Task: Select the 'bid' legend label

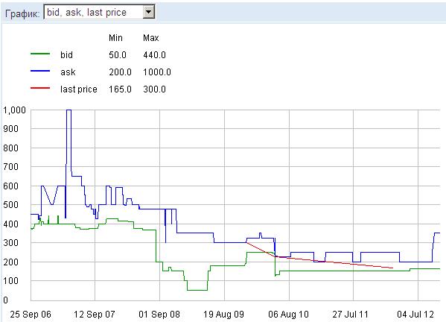Action: (66, 54)
